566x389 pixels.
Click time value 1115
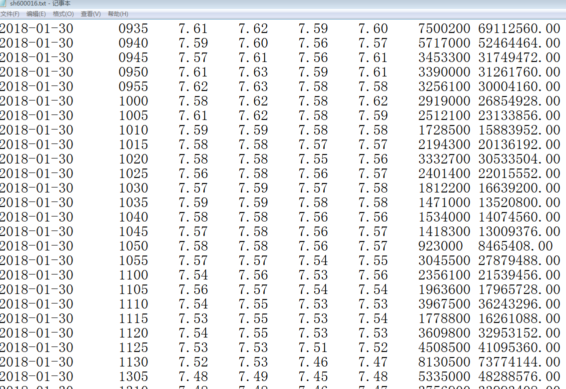(x=133, y=318)
